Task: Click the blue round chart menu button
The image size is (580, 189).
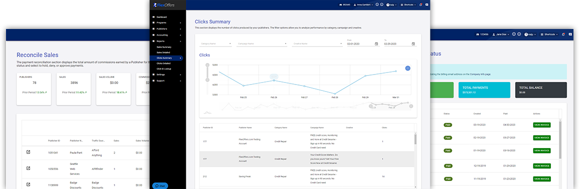Action: tap(408, 68)
